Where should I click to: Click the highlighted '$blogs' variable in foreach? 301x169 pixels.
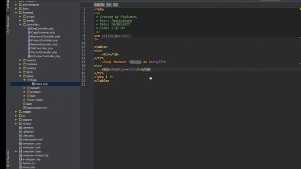click(x=135, y=62)
